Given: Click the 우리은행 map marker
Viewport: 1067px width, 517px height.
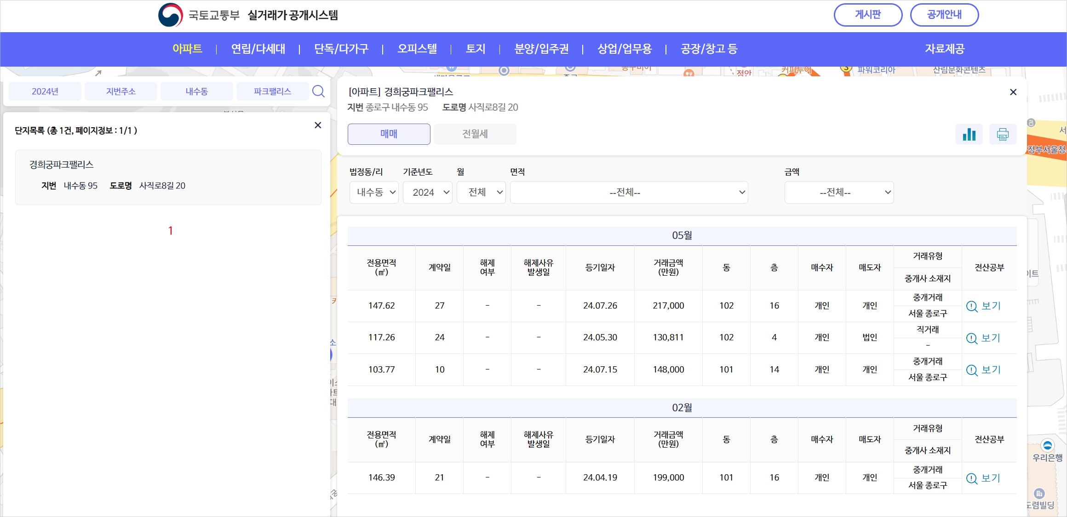Looking at the screenshot, I should click(1047, 445).
